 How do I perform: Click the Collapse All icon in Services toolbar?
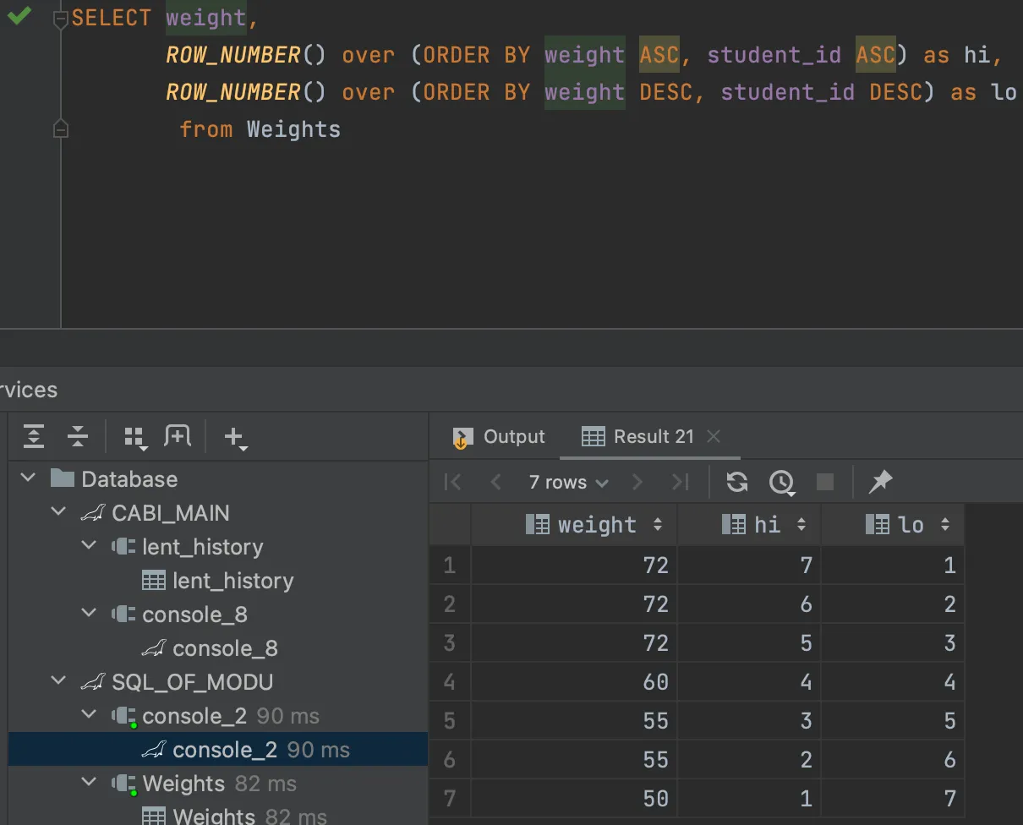tap(78, 436)
